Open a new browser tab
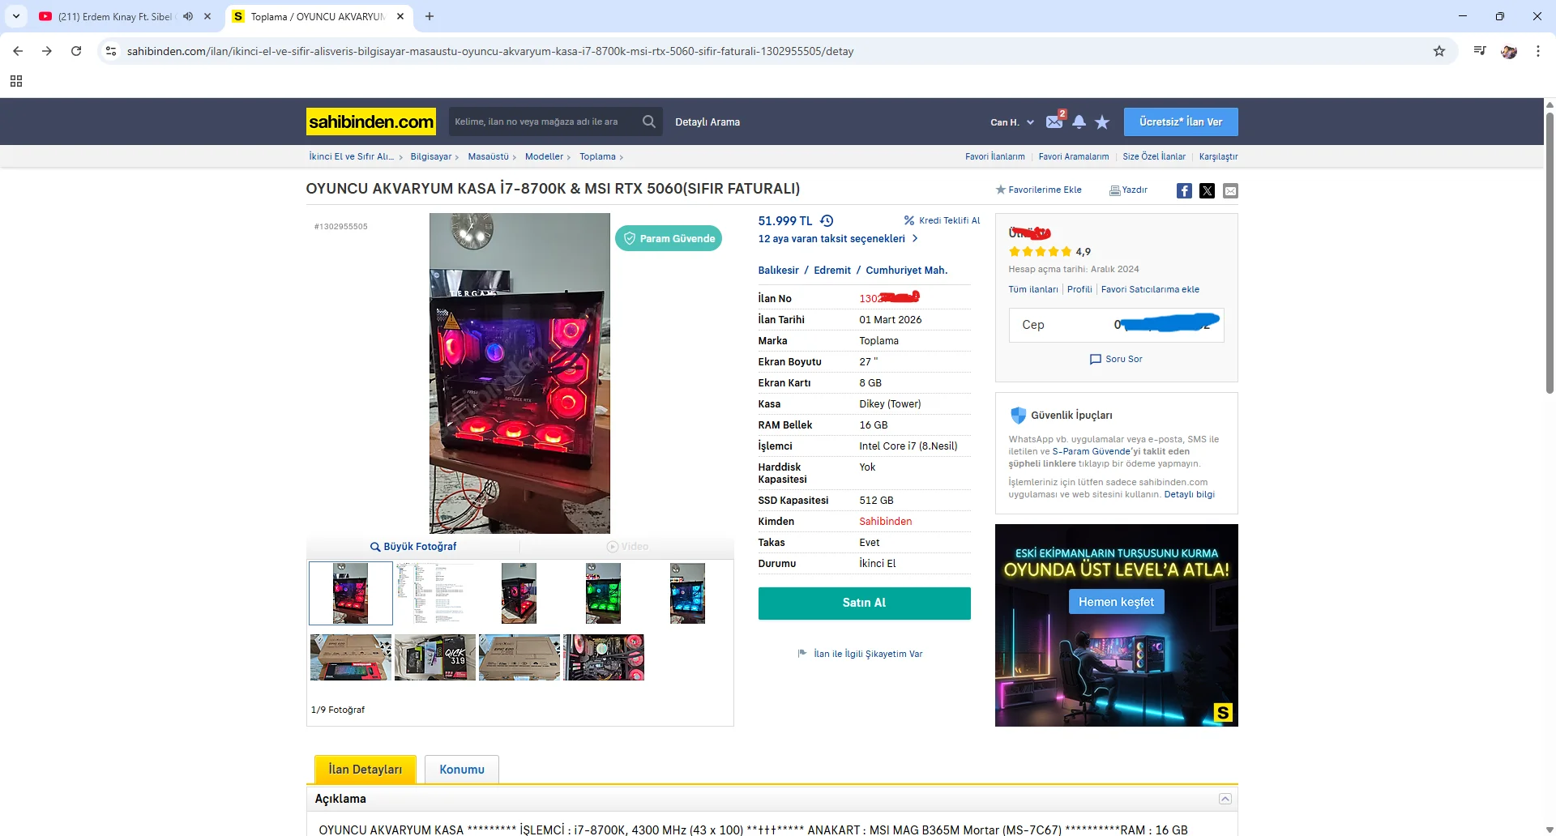1556x836 pixels. 430,16
